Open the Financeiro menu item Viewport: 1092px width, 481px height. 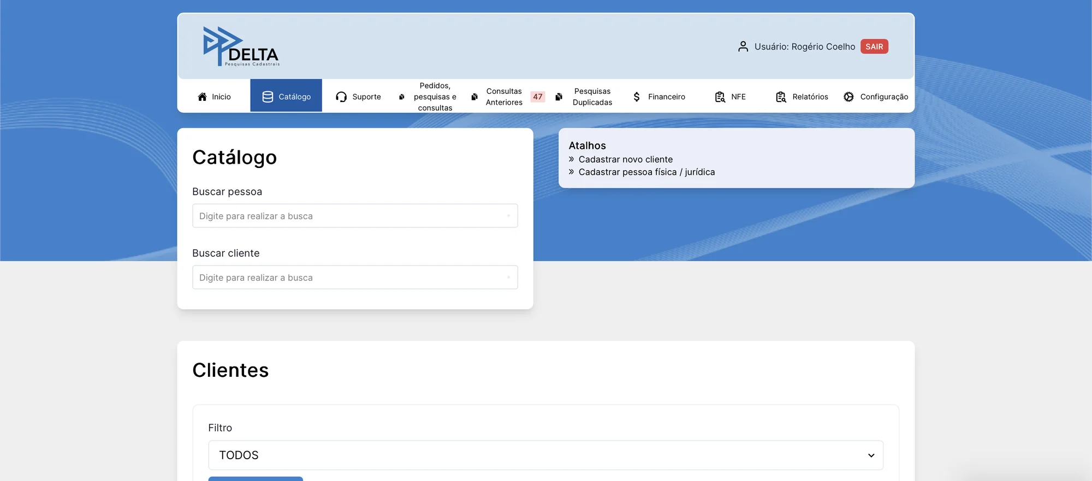659,97
